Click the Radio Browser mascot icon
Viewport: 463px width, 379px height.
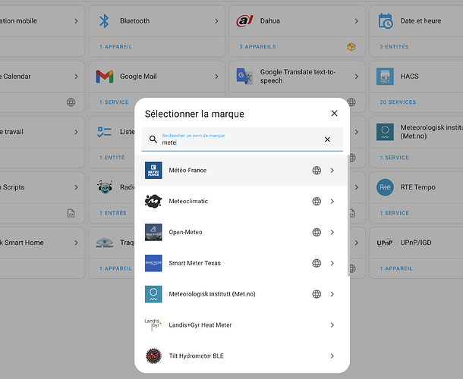(x=105, y=187)
